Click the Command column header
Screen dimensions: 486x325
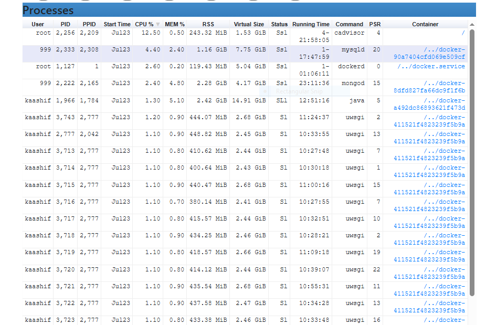point(349,24)
